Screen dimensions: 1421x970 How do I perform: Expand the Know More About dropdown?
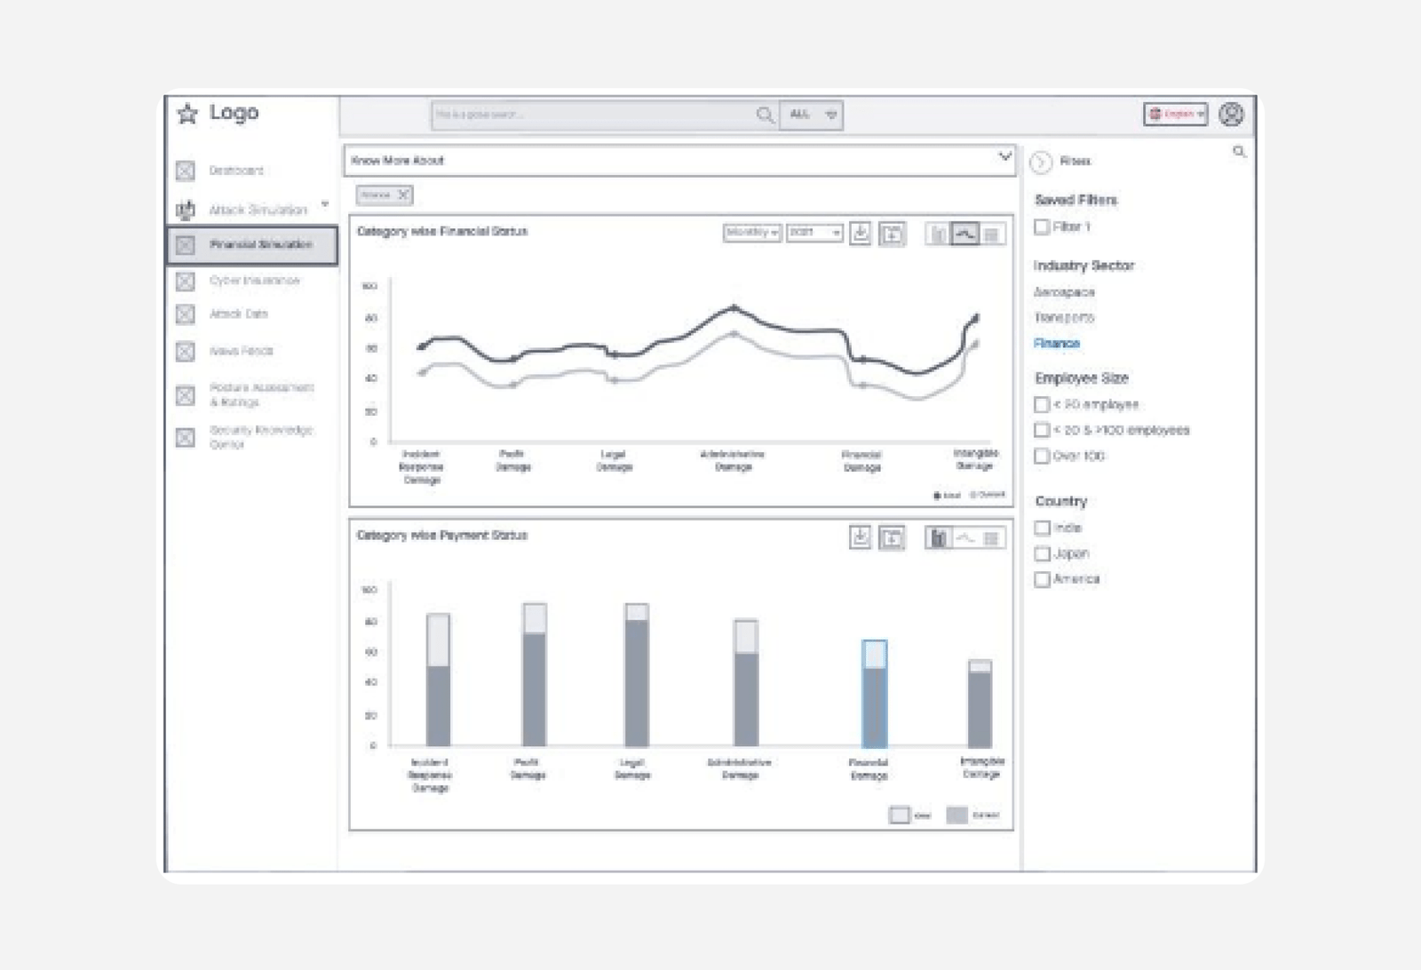(1004, 157)
